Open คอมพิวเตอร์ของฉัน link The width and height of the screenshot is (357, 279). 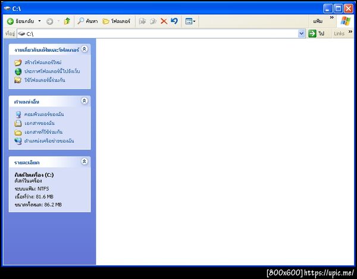44,114
